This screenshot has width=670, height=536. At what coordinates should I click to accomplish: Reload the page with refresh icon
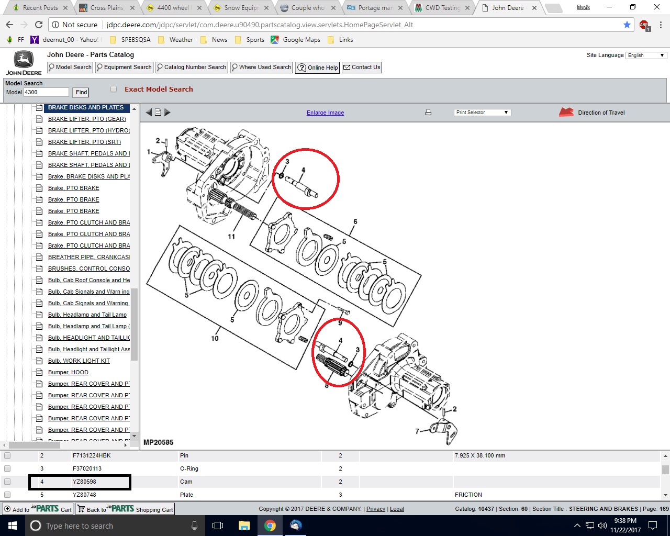pos(38,25)
